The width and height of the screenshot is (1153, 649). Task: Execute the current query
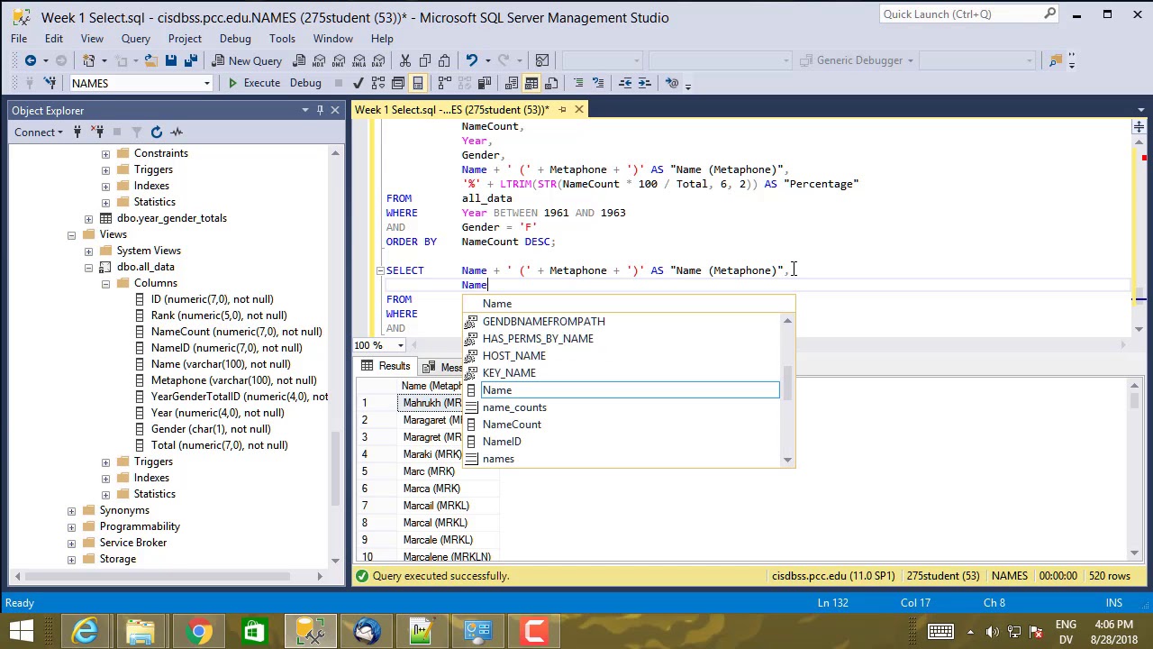pyautogui.click(x=253, y=83)
